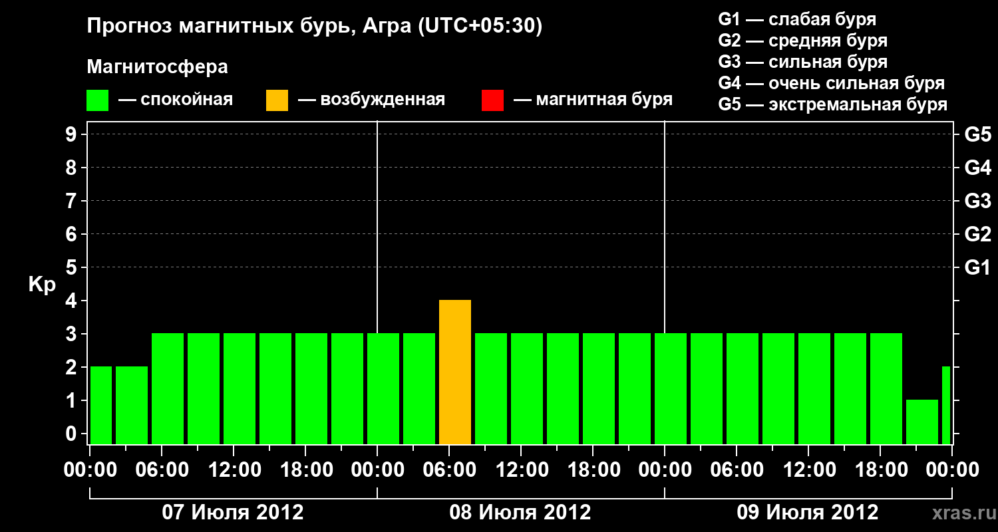Click the 'Магнитосфера' heading
Image resolution: width=998 pixels, height=532 pixels.
tap(158, 67)
